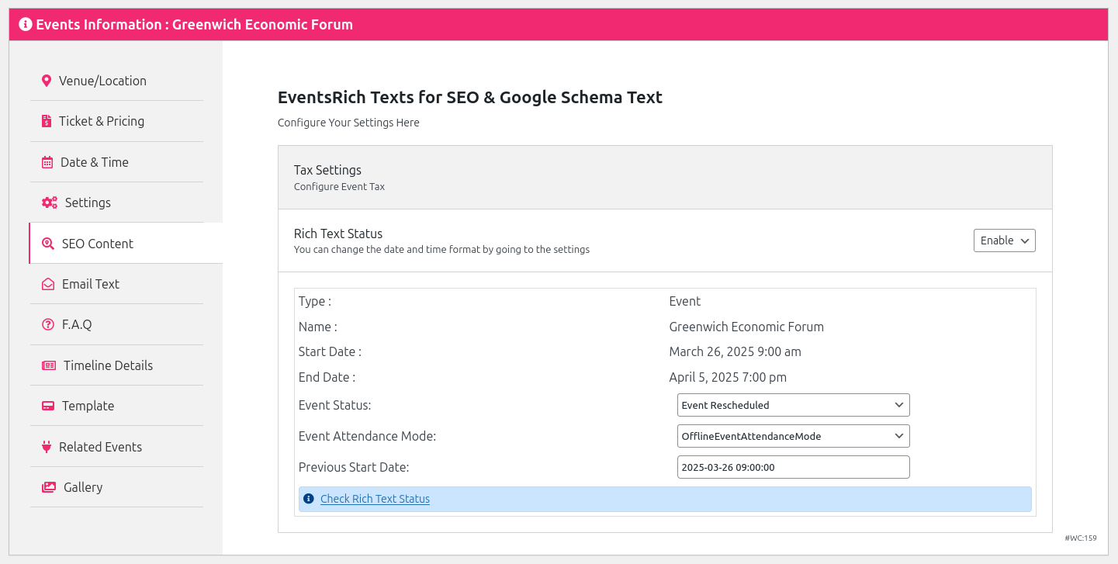Open the Event Status dropdown
Viewport: 1118px width, 564px height.
793,405
